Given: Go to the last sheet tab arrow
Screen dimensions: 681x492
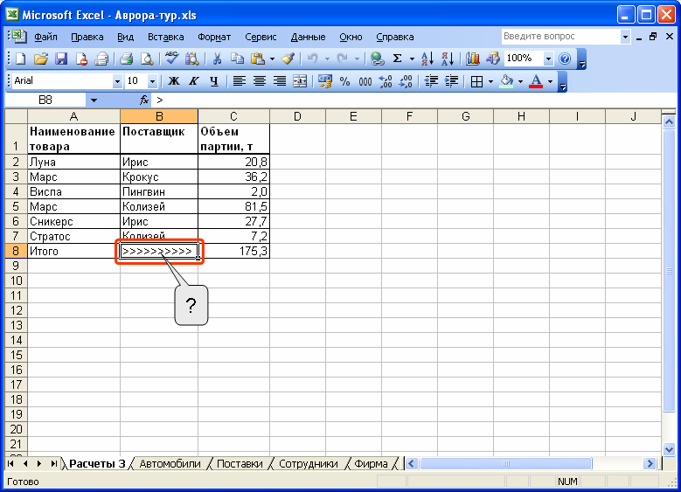Looking at the screenshot, I should [x=54, y=464].
